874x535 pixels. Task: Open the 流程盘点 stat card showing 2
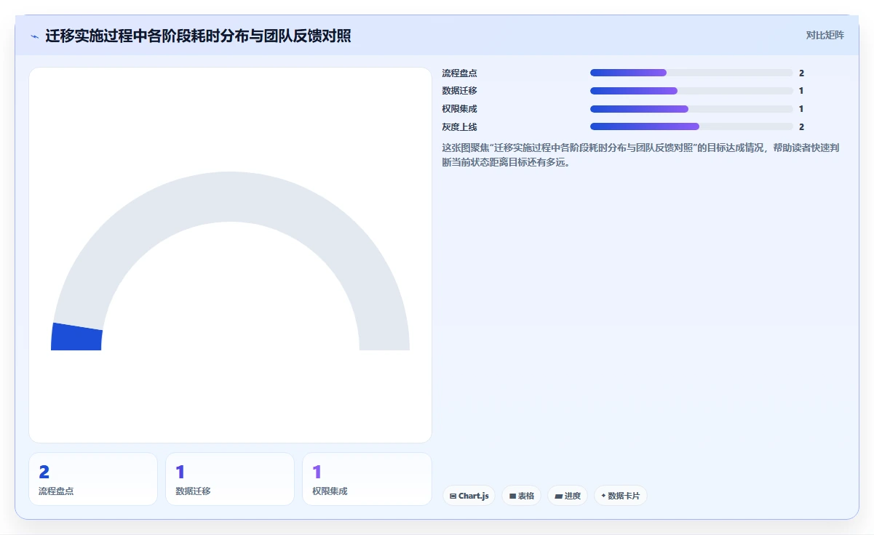pos(93,479)
